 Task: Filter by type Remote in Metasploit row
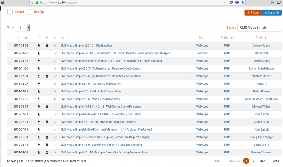click(202, 53)
